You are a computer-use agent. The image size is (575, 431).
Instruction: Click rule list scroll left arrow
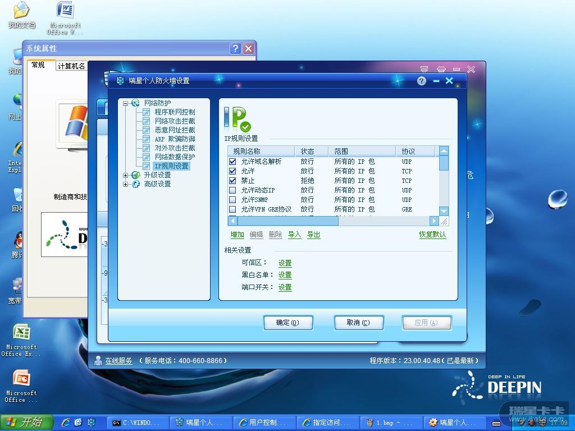(232, 221)
